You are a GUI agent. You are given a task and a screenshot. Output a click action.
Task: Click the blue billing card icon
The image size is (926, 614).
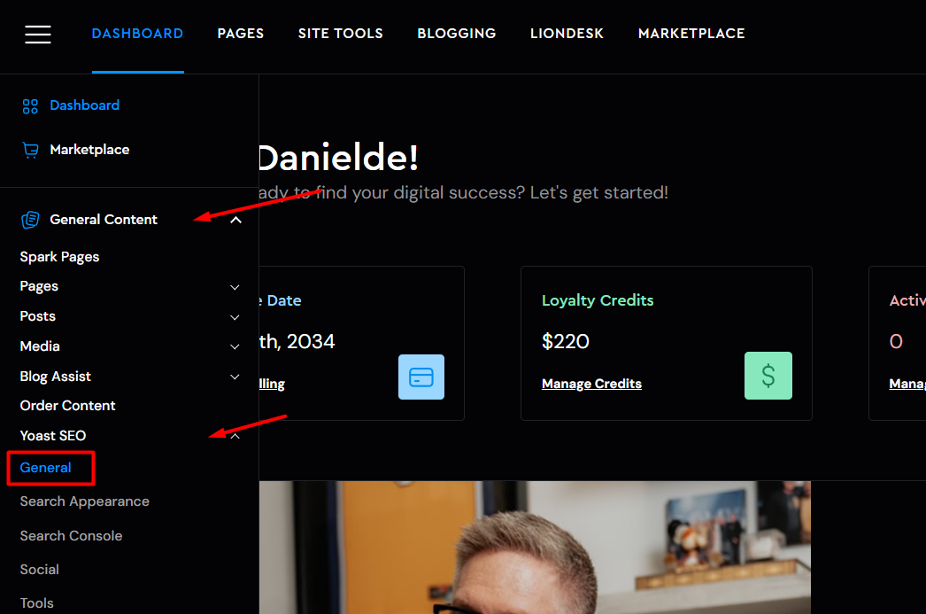[x=421, y=377]
